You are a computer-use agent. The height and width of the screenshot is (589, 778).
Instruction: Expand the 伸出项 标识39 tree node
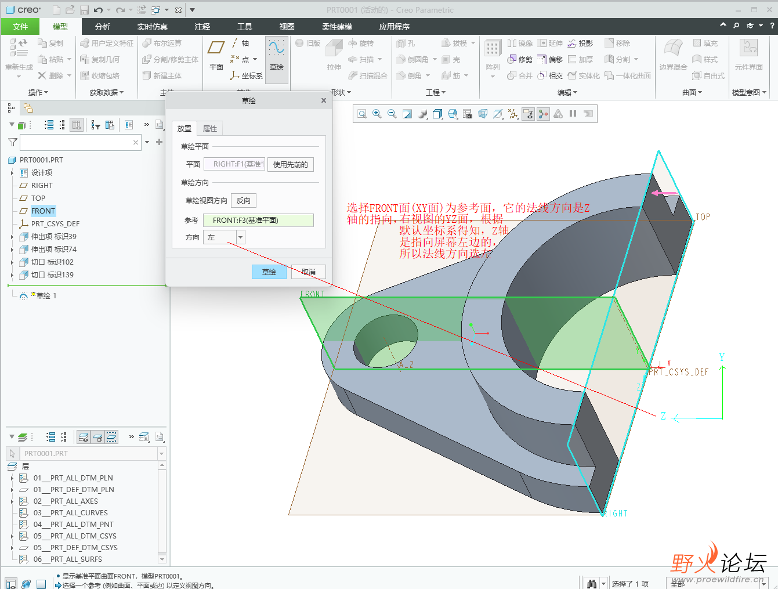pos(12,237)
